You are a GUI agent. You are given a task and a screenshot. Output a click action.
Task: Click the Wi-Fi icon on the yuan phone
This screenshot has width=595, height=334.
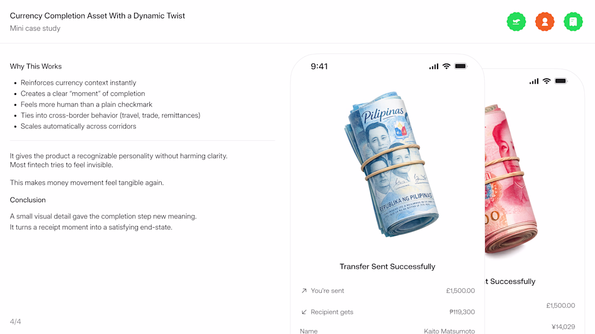pyautogui.click(x=546, y=81)
